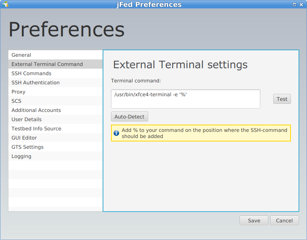Select the GUI Editor preferences
This screenshot has height=240, width=307.
(56, 138)
